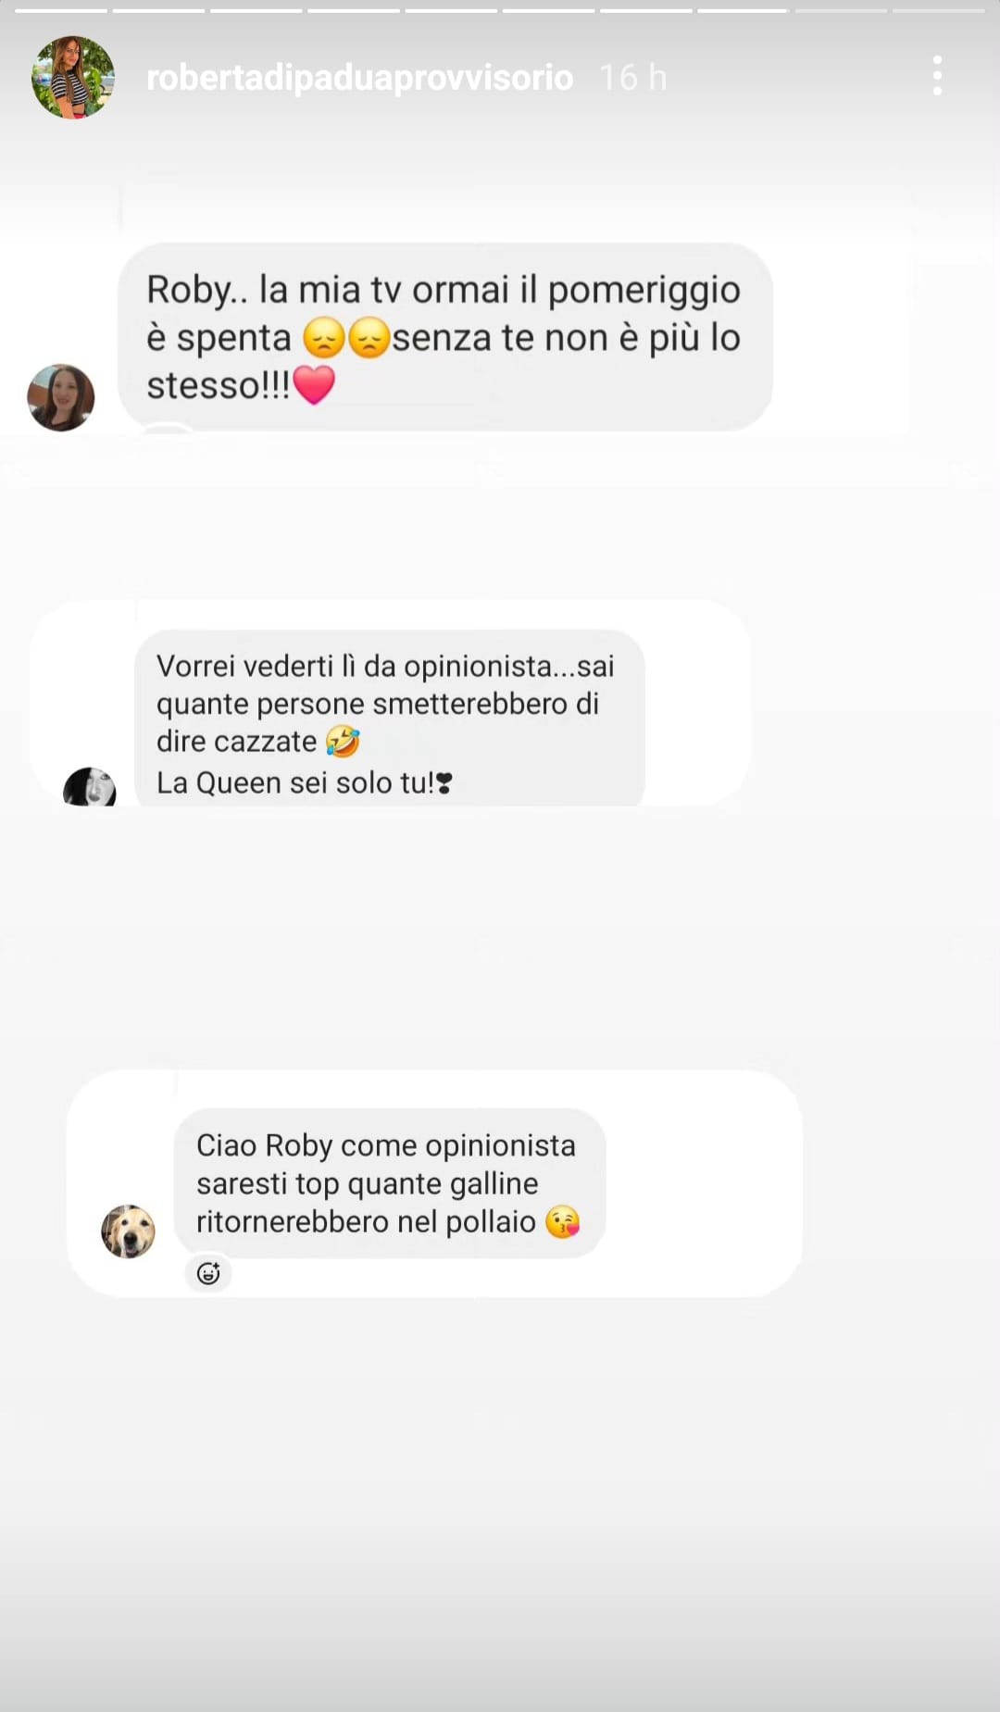
Task: Tap the red heart emoji in first message
Action: click(314, 385)
